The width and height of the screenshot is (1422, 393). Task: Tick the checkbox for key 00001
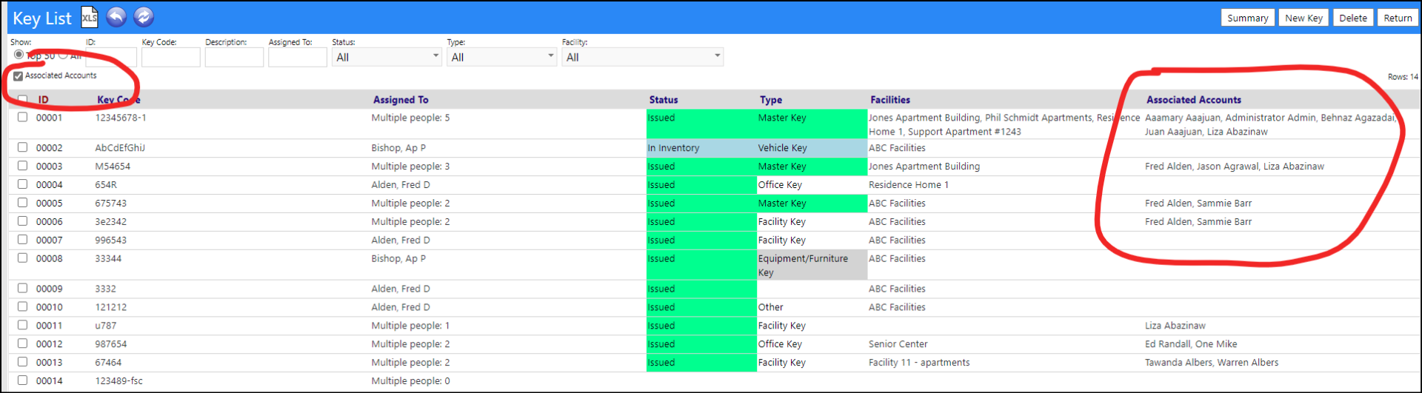22,117
